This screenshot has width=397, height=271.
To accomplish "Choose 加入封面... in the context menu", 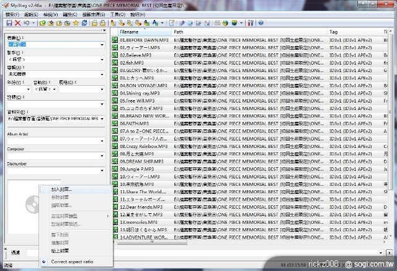I will (76, 190).
